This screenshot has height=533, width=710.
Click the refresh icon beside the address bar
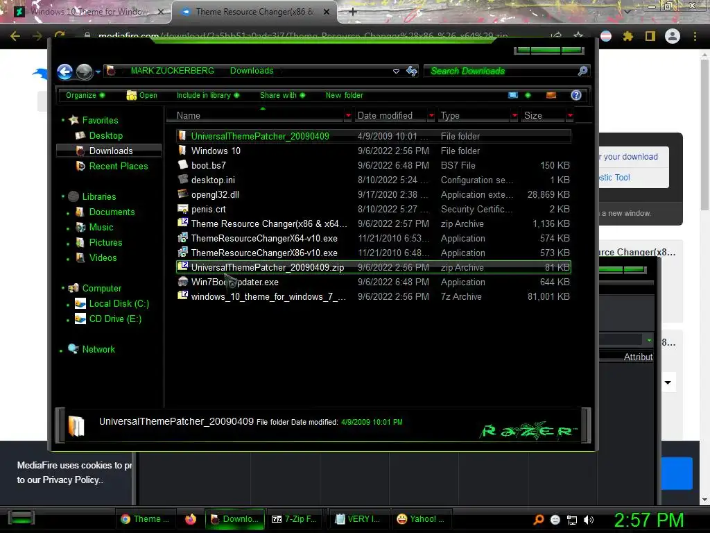pyautogui.click(x=412, y=71)
